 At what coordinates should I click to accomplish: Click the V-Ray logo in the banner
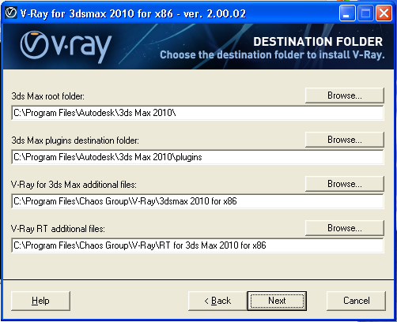(66, 47)
